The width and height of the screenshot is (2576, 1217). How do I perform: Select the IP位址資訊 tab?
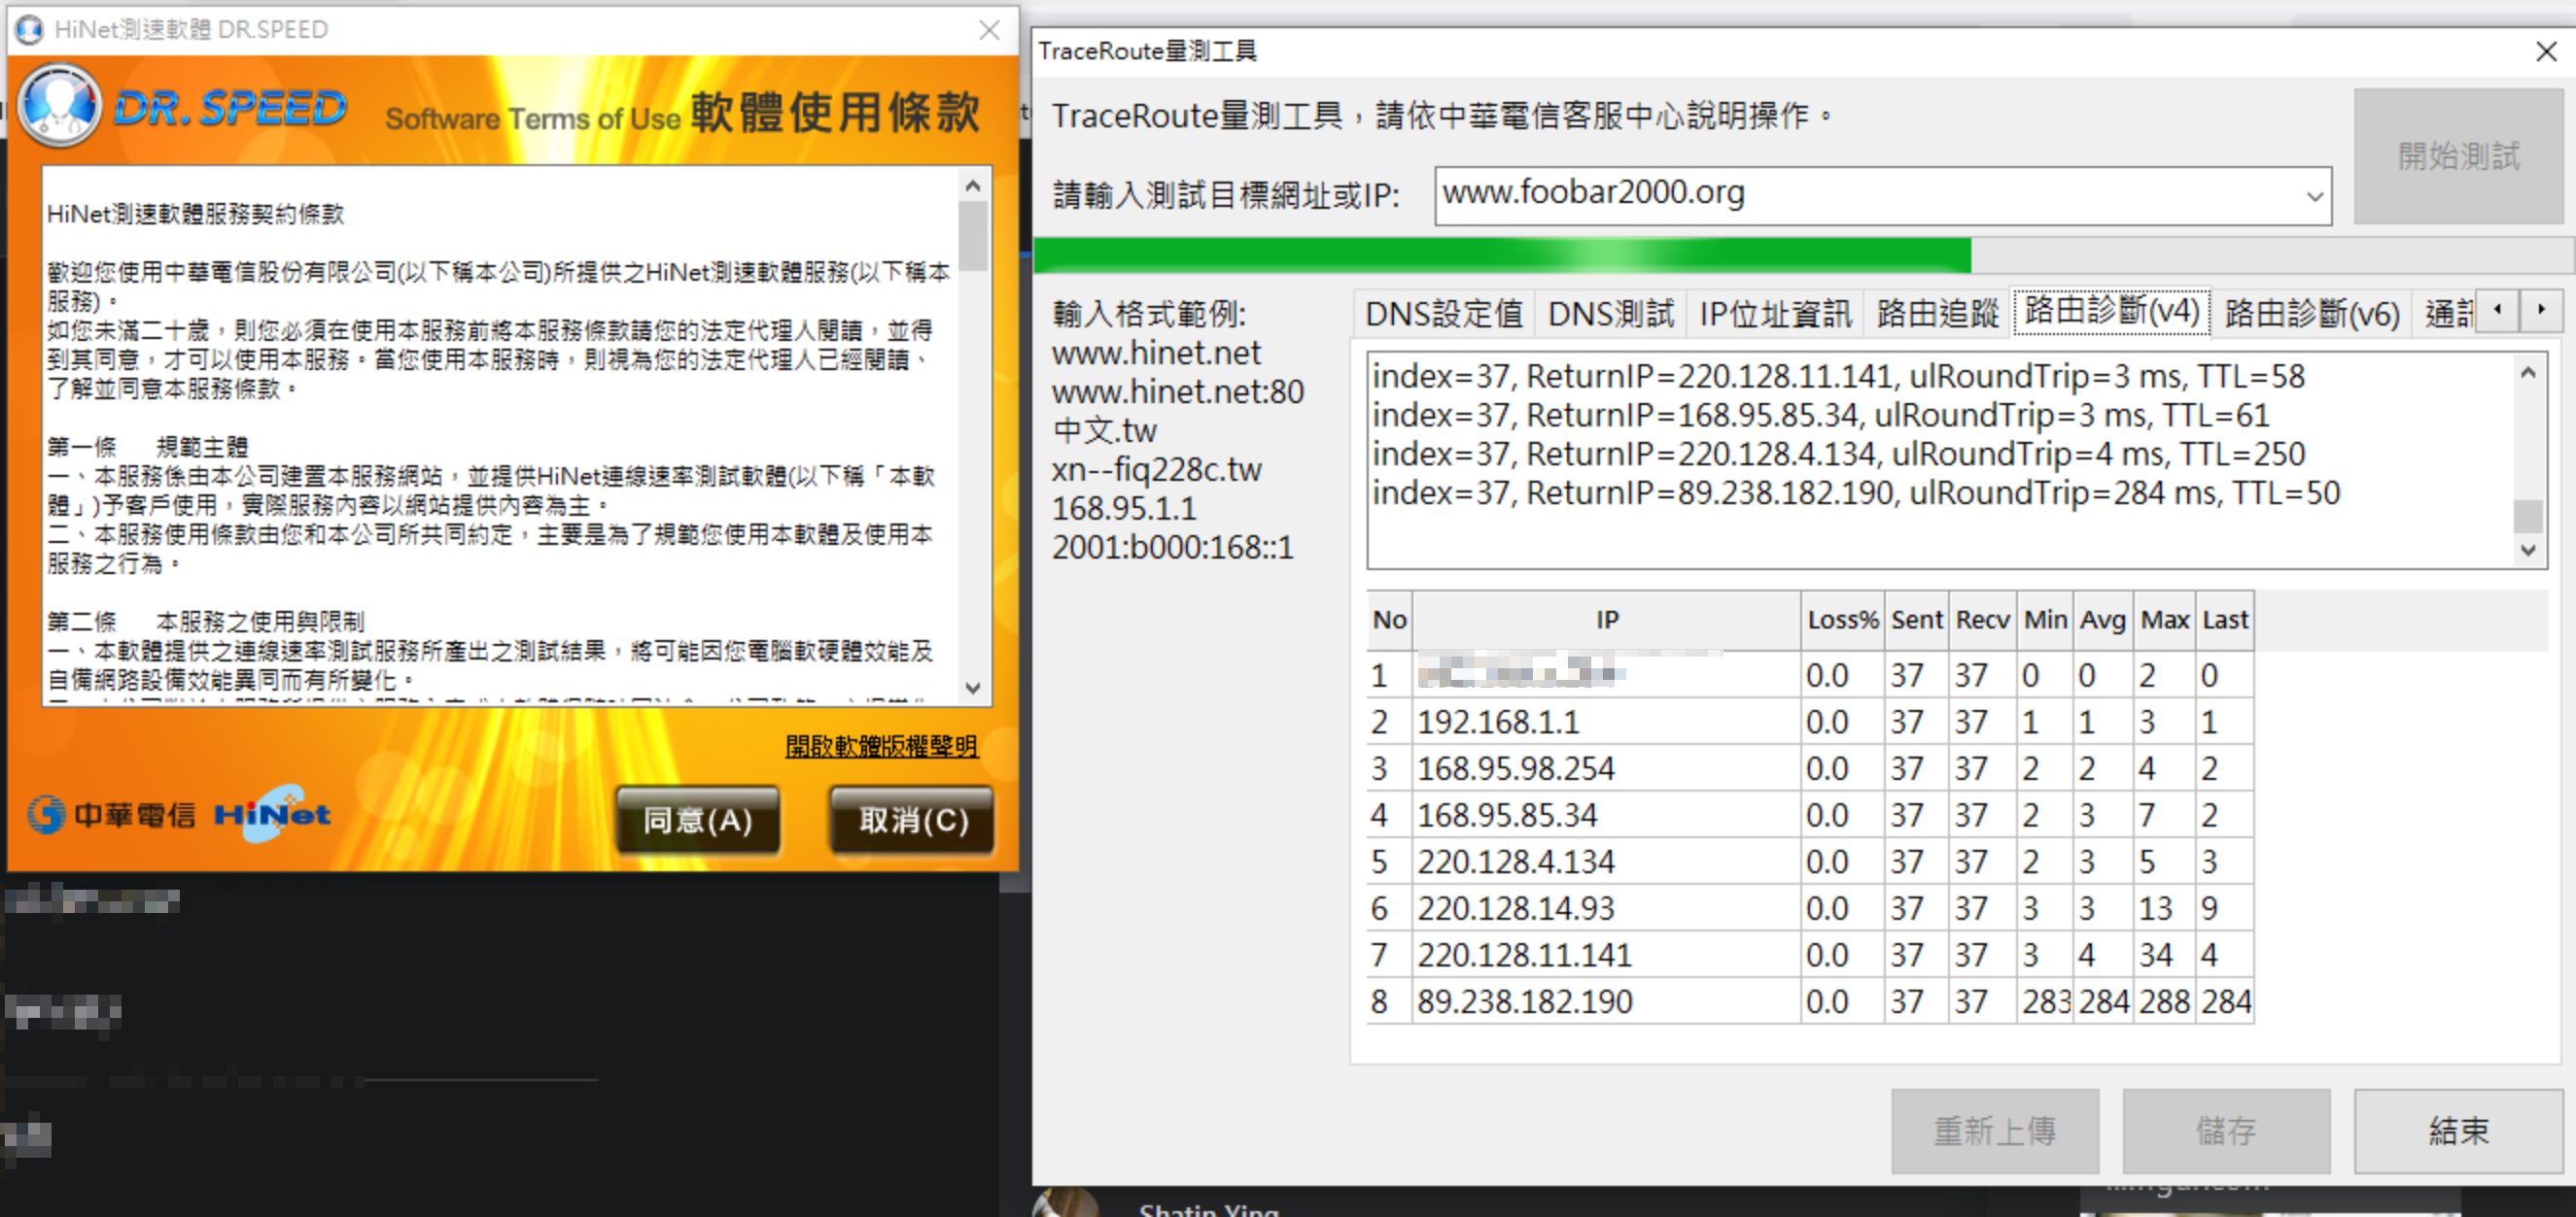(x=1775, y=314)
